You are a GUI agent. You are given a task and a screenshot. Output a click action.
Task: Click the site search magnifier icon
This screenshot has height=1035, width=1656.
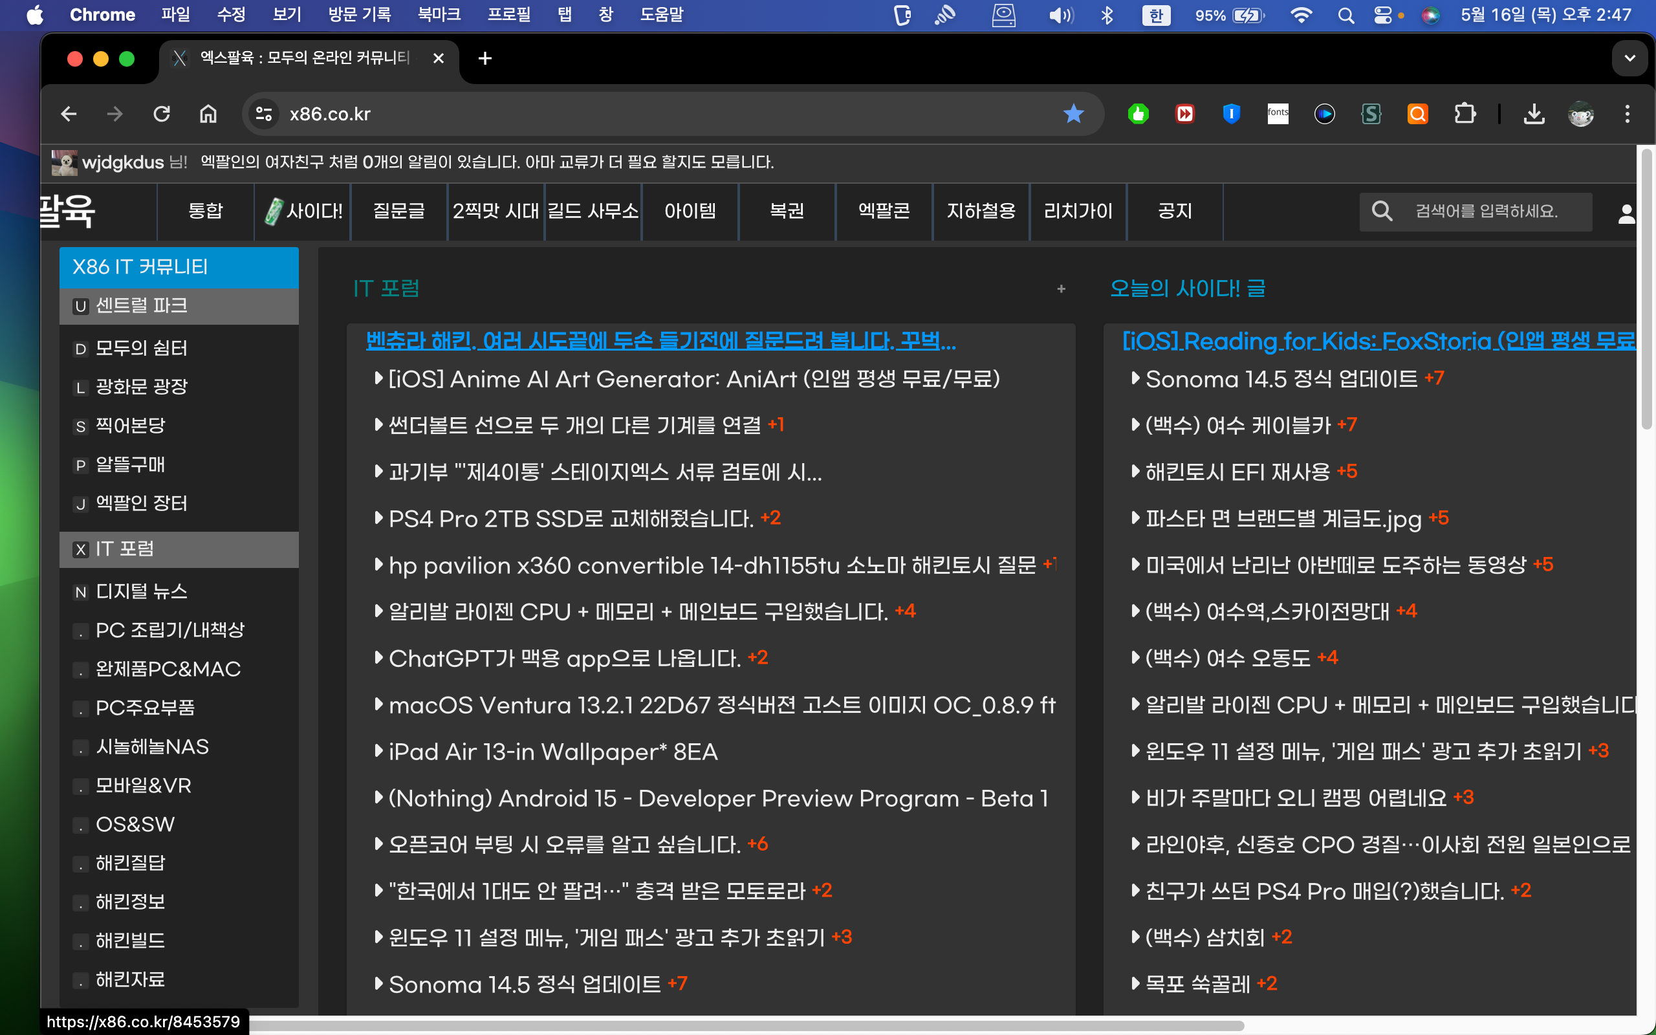tap(1382, 211)
